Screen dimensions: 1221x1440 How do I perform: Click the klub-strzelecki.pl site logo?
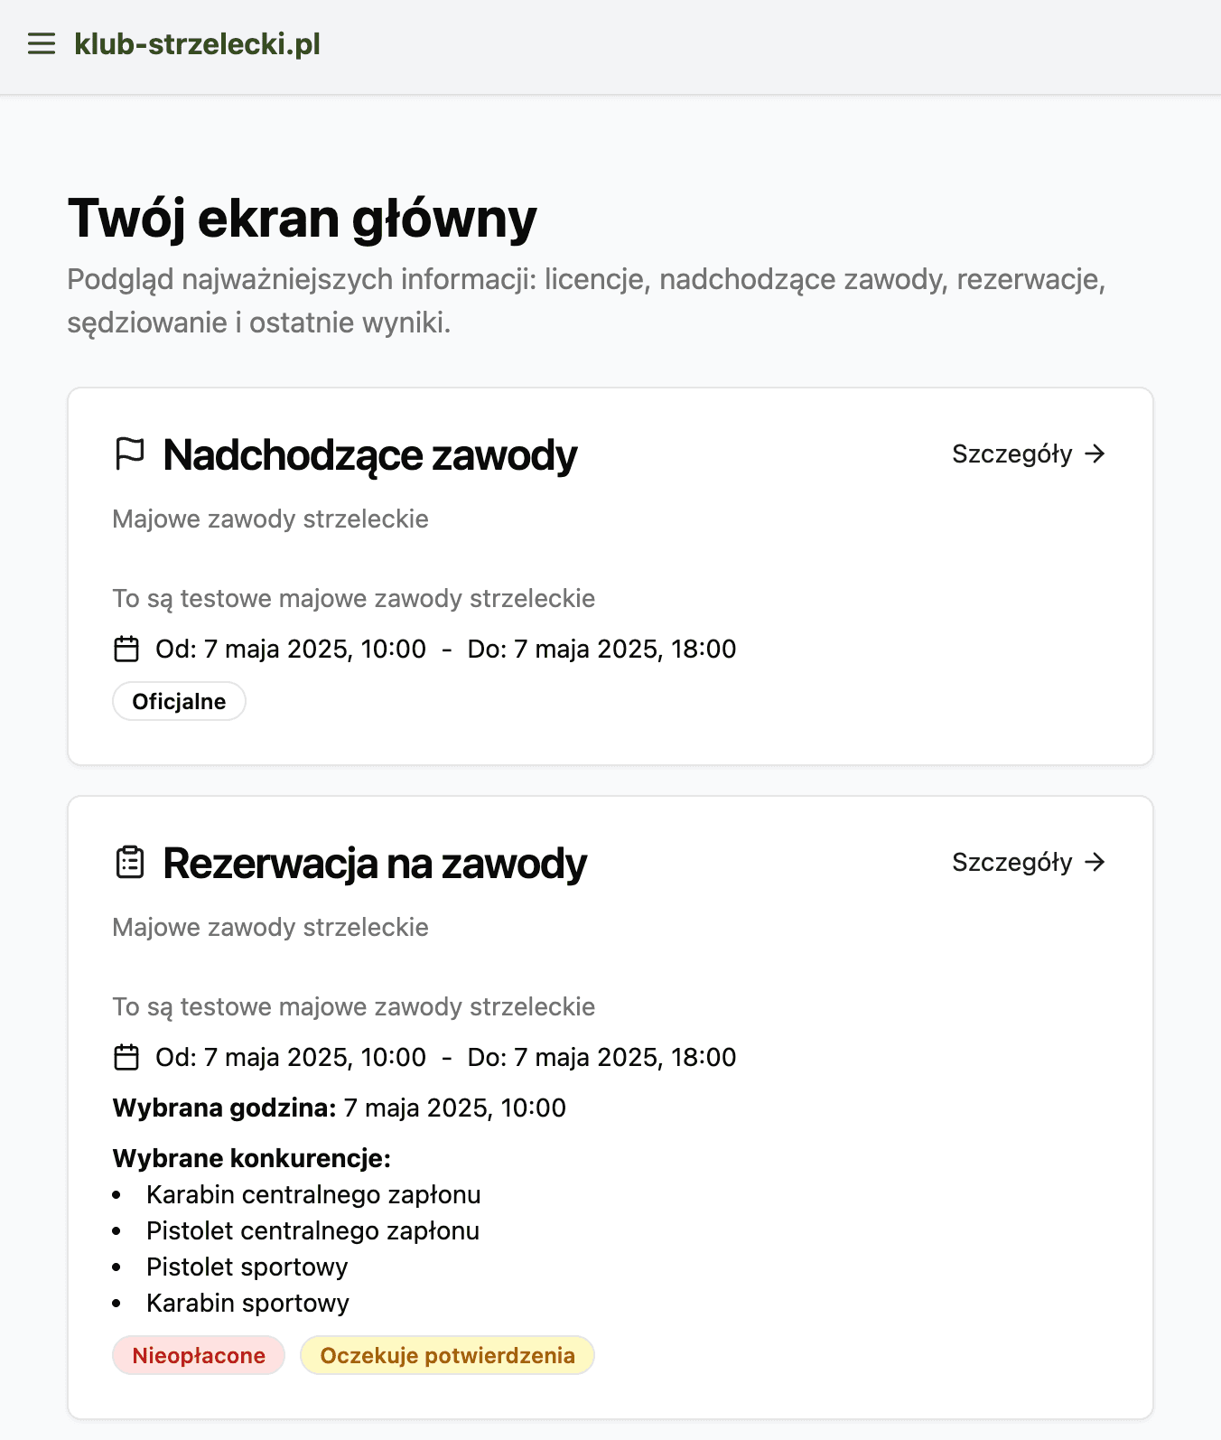pyautogui.click(x=197, y=43)
